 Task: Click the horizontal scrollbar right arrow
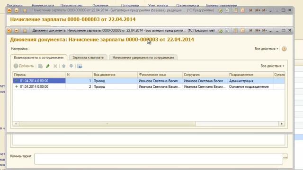(x=282, y=124)
